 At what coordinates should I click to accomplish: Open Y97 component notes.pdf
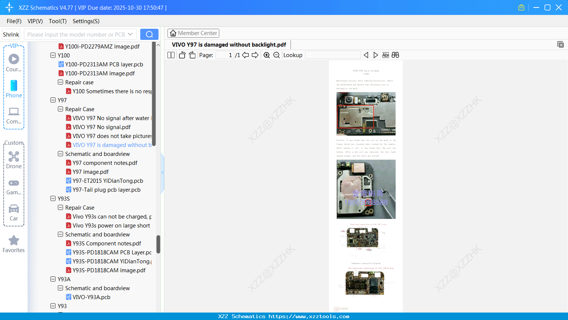(x=101, y=163)
